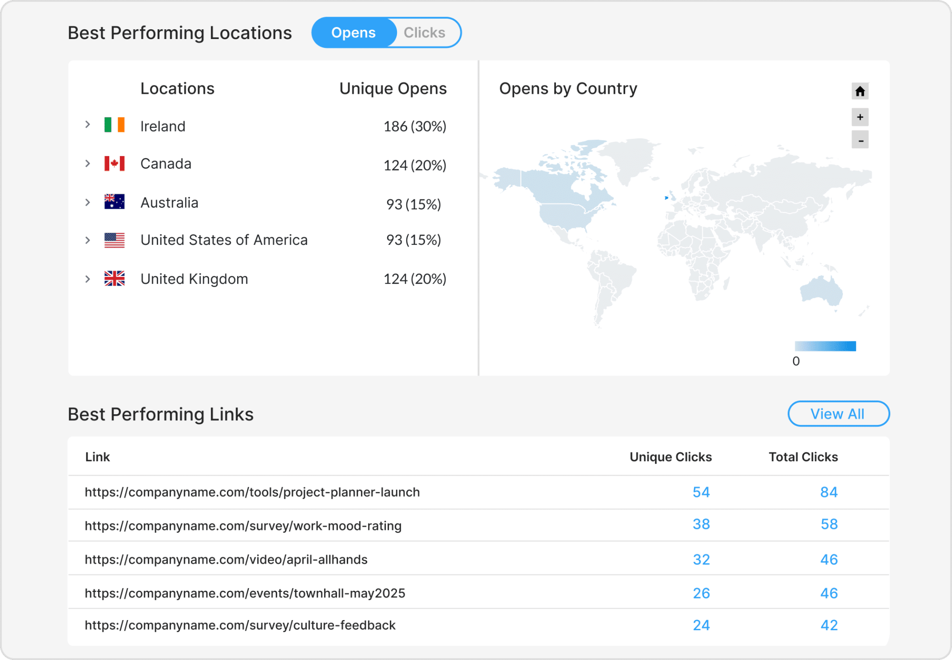Click the Link column header
Image resolution: width=952 pixels, height=660 pixels.
(x=97, y=457)
